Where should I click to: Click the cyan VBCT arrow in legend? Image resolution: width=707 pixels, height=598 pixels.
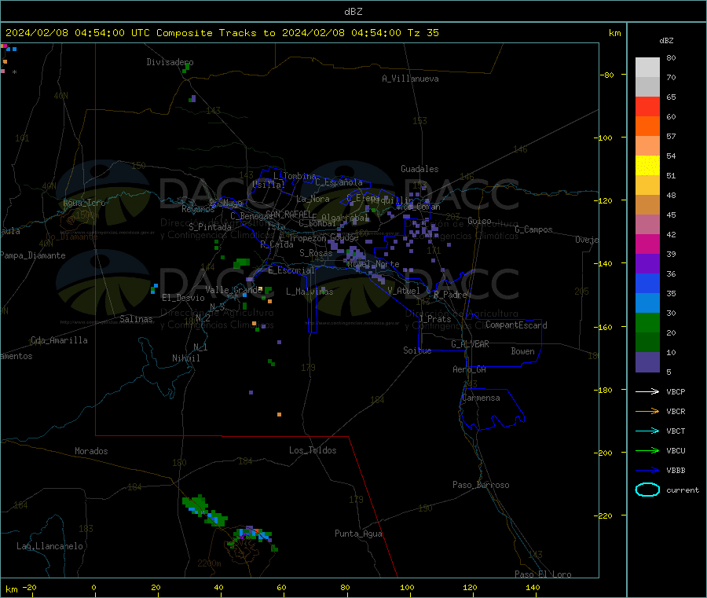[647, 431]
